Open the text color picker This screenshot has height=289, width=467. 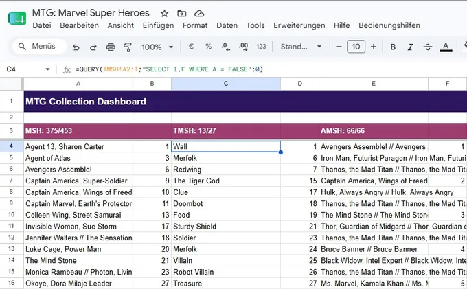(x=446, y=47)
